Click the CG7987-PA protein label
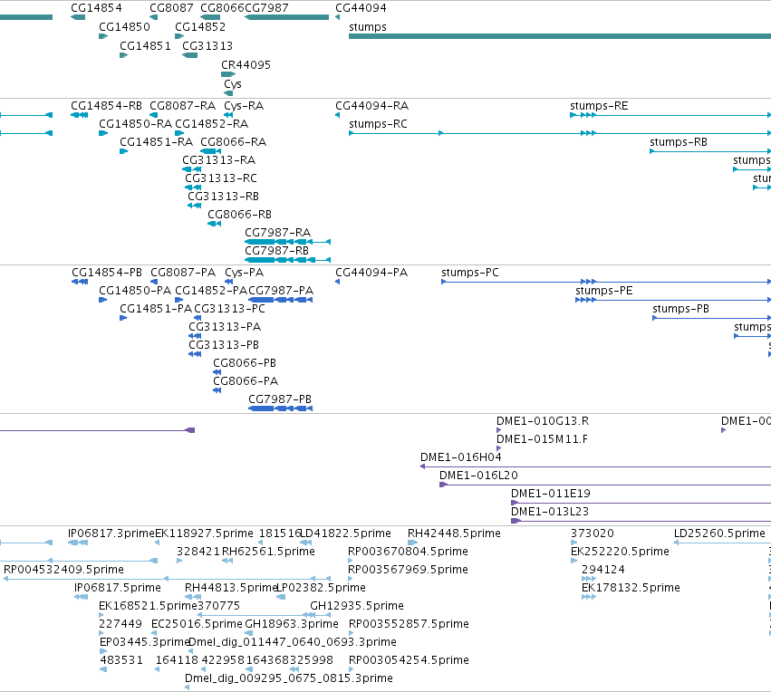The width and height of the screenshot is (771, 692). pos(281,291)
